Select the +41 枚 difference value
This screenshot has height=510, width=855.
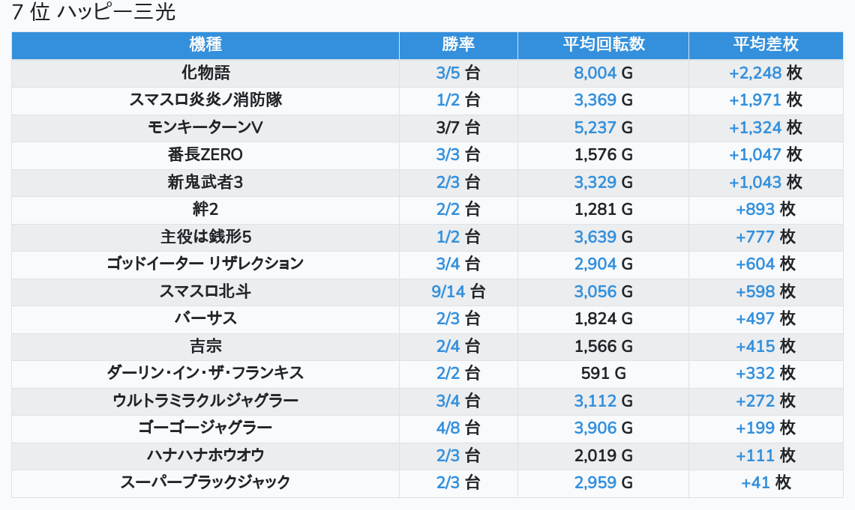(766, 482)
